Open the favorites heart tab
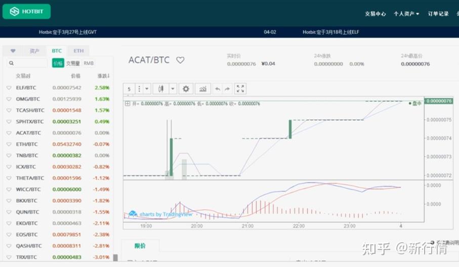 [13, 51]
